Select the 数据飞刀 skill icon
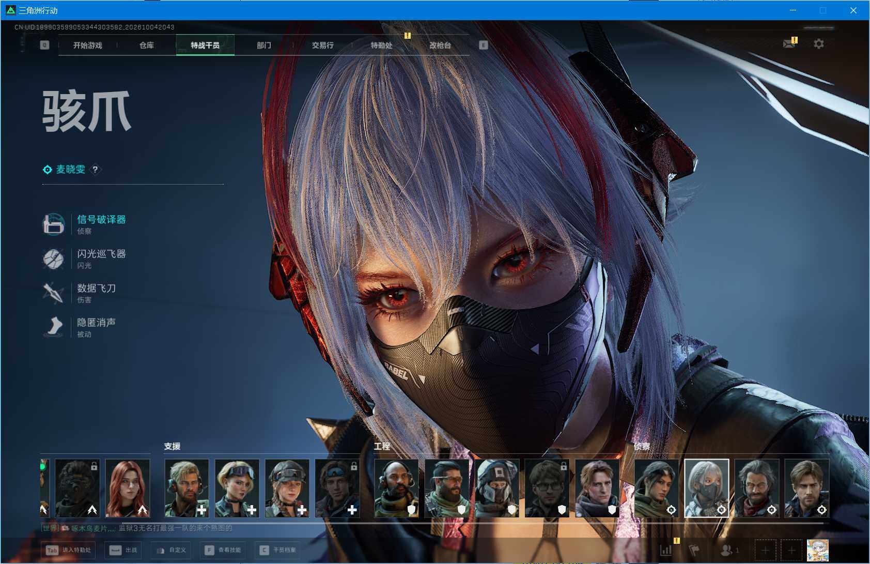 53,293
